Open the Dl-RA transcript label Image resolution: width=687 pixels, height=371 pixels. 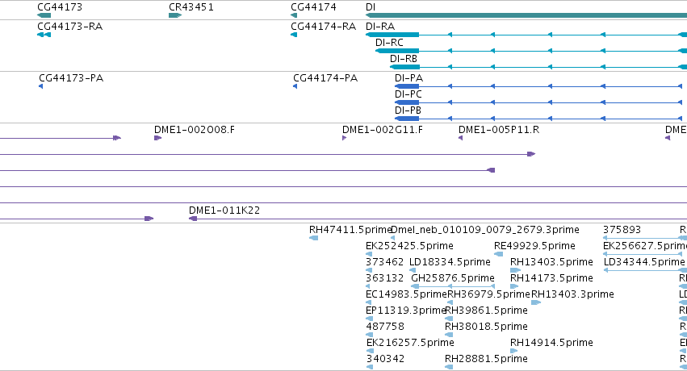380,27
